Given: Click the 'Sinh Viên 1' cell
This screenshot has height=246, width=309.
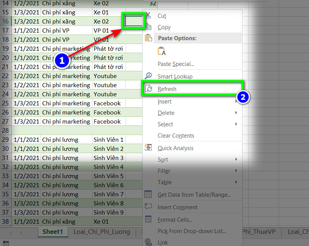Looking at the screenshot, I should [108, 139].
